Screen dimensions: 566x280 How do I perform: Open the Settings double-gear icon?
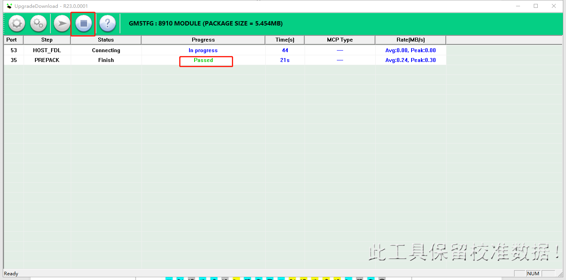38,24
